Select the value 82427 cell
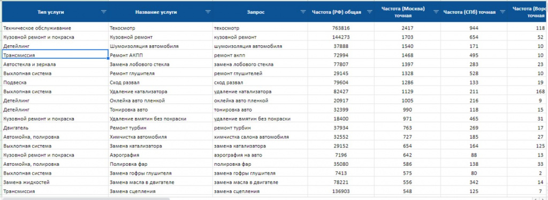 click(341, 91)
